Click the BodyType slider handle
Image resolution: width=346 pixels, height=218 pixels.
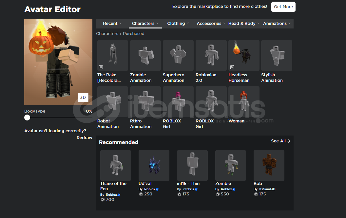tap(27, 118)
